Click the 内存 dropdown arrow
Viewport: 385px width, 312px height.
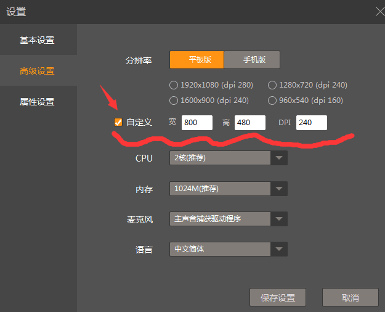click(x=279, y=189)
